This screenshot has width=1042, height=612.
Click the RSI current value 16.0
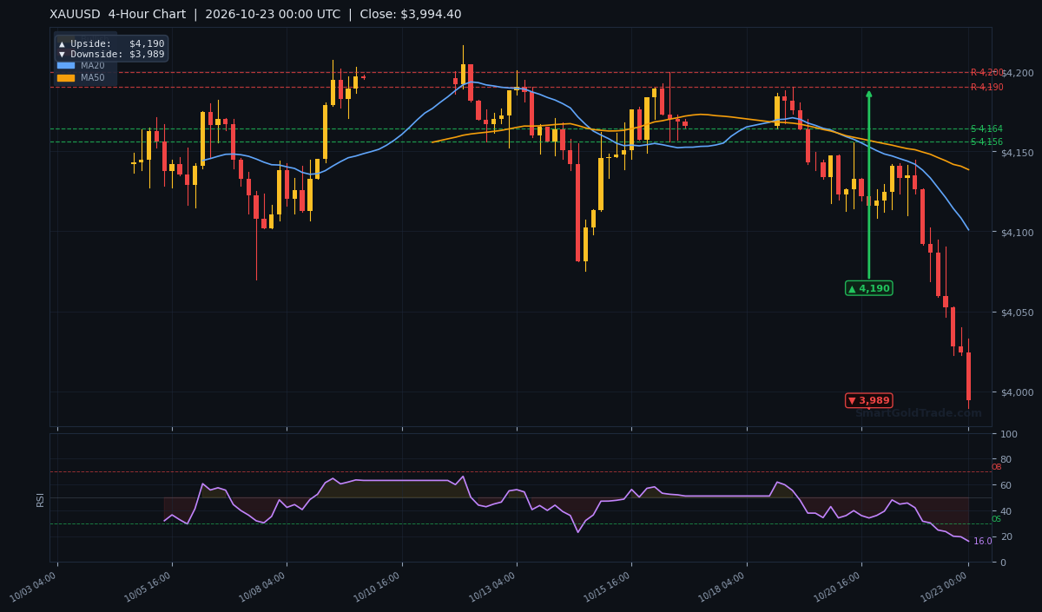[x=982, y=542]
